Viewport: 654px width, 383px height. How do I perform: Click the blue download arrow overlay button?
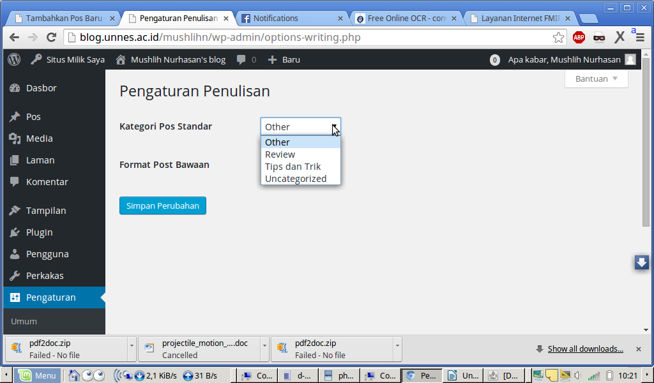641,262
